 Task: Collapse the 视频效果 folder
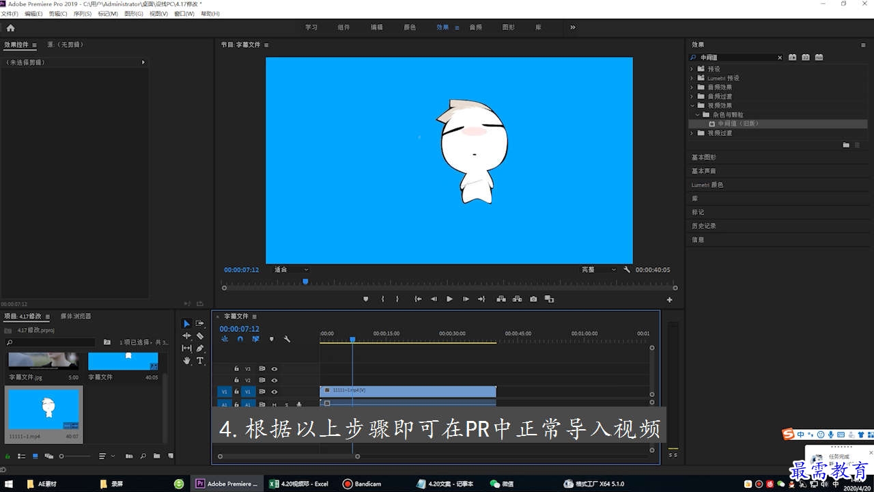click(x=692, y=105)
